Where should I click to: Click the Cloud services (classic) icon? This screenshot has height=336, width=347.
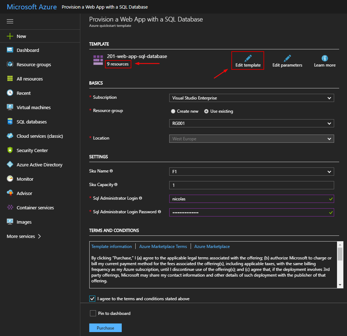pyautogui.click(x=10, y=136)
